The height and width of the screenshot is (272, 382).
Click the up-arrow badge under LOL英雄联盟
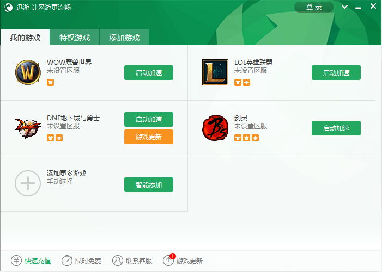pos(246,83)
